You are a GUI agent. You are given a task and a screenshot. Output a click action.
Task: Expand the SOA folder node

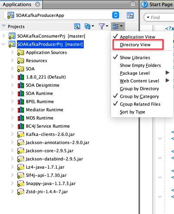13,69
